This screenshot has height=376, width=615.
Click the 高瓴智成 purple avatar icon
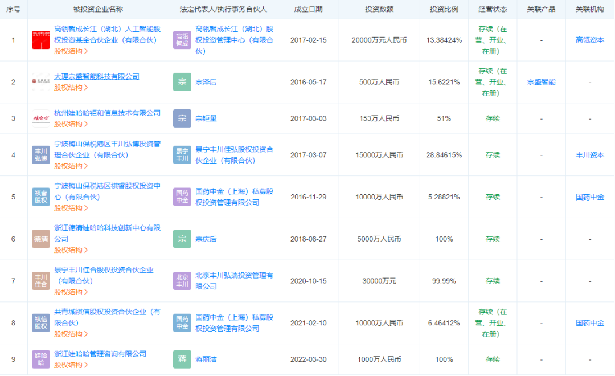pos(182,40)
